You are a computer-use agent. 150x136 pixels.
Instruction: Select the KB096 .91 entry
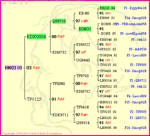tap(107, 18)
